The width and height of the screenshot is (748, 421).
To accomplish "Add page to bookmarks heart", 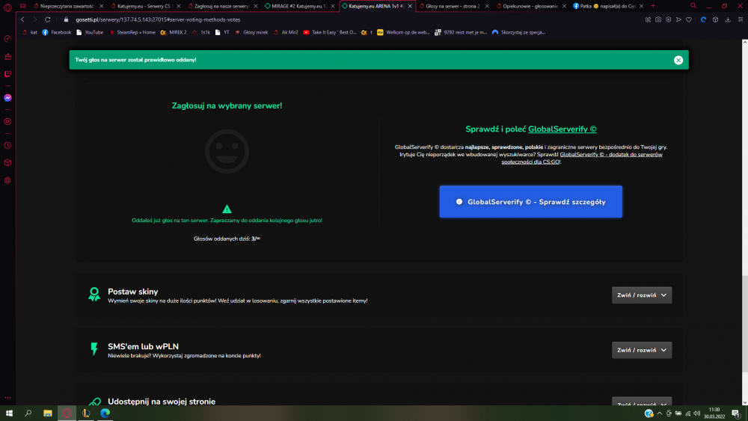I will 689,19.
